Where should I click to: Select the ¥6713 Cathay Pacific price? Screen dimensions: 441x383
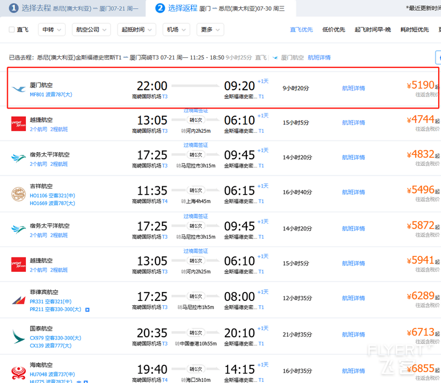click(x=421, y=332)
